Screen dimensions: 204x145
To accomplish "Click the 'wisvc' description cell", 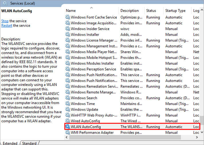I will coord(125,29).
